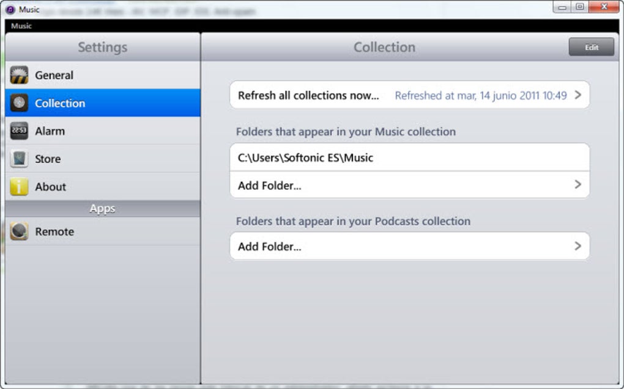Click the Settings header title
This screenshot has height=389, width=624.
click(103, 47)
